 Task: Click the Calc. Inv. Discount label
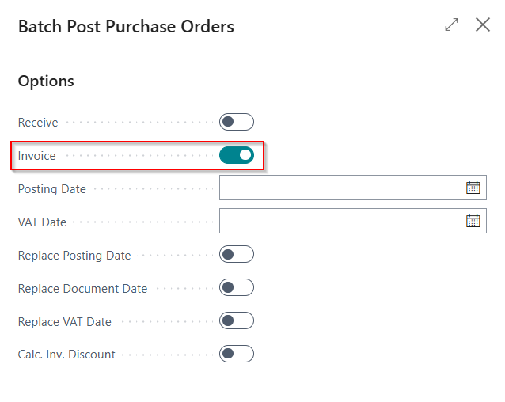pyautogui.click(x=66, y=355)
